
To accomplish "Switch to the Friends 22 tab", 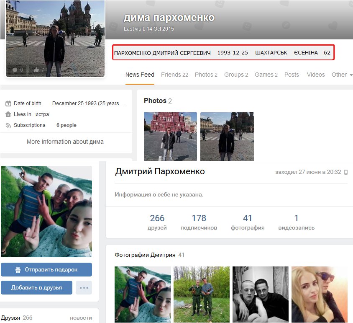I will (174, 75).
